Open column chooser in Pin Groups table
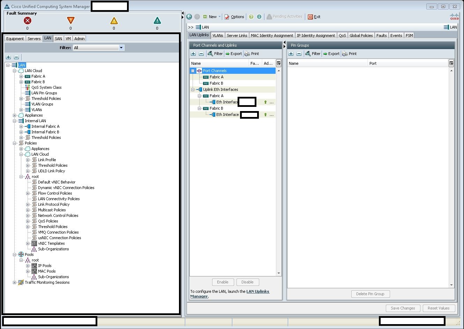This screenshot has height=329, width=464. (x=451, y=63)
